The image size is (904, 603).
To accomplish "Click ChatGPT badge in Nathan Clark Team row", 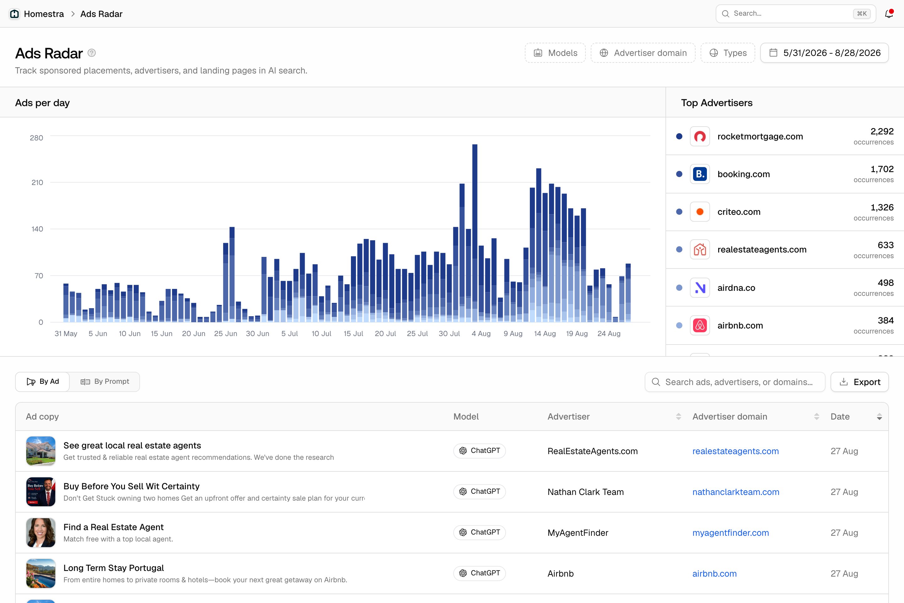I will [x=479, y=492].
